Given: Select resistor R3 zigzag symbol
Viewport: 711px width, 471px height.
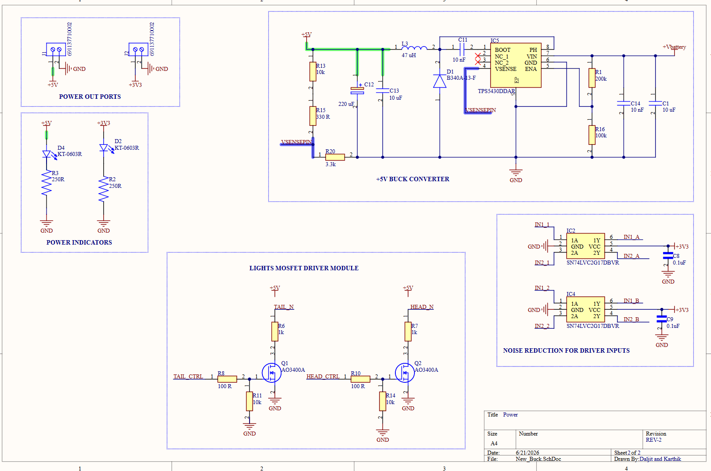Looking at the screenshot, I should tap(47, 184).
